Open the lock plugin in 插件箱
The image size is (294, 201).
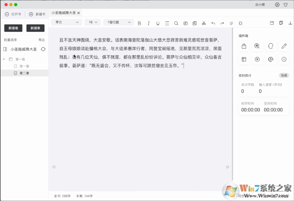pos(244,46)
